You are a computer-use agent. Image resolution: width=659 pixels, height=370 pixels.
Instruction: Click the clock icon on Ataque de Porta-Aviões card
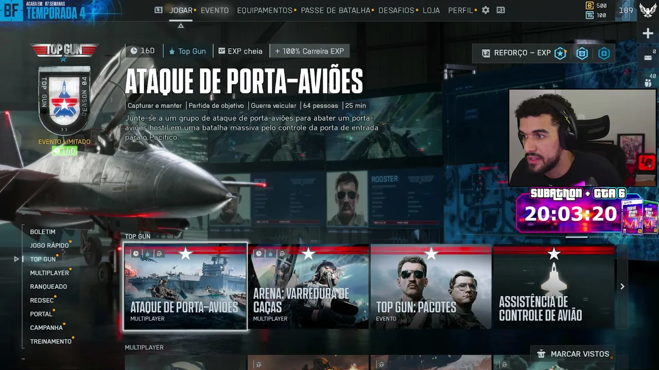135,254
